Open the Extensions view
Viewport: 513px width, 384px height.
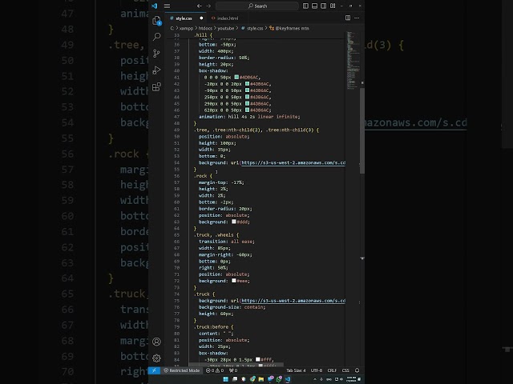[x=157, y=87]
